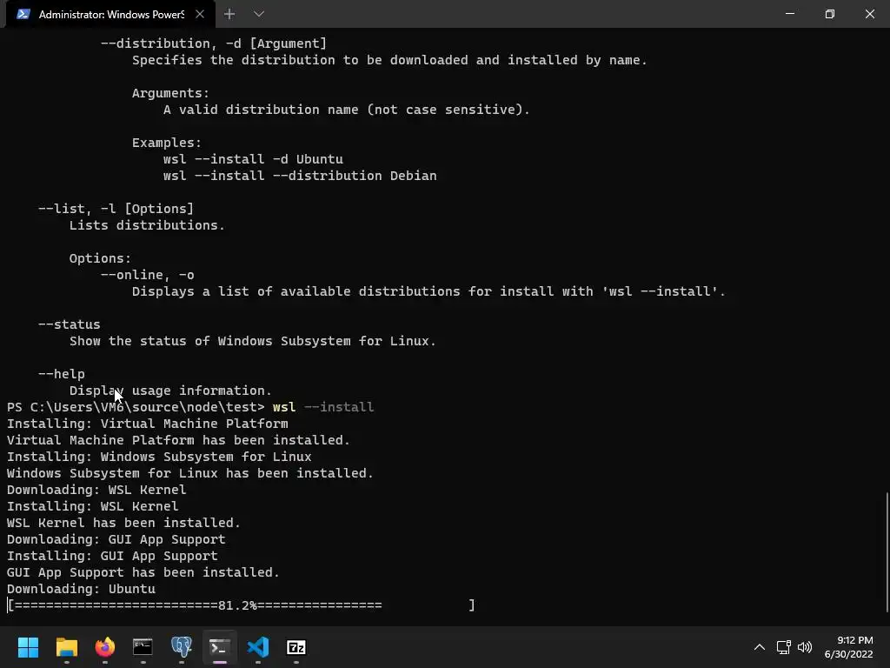Open the Windows Start menu

[x=28, y=647]
